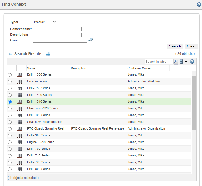Screen dimensions: 202x186
Task: Open the Find Context help icon
Action: (x=199, y=4)
